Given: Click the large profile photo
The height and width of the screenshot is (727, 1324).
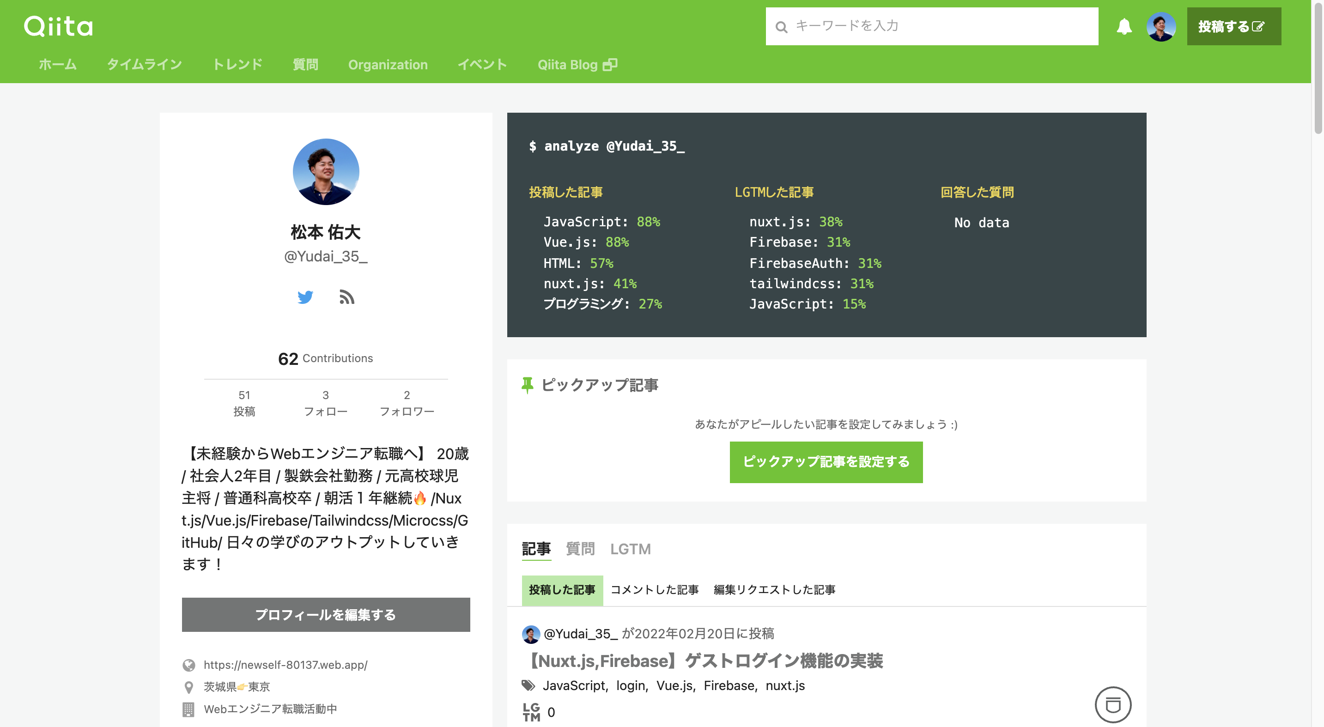Looking at the screenshot, I should (x=326, y=172).
